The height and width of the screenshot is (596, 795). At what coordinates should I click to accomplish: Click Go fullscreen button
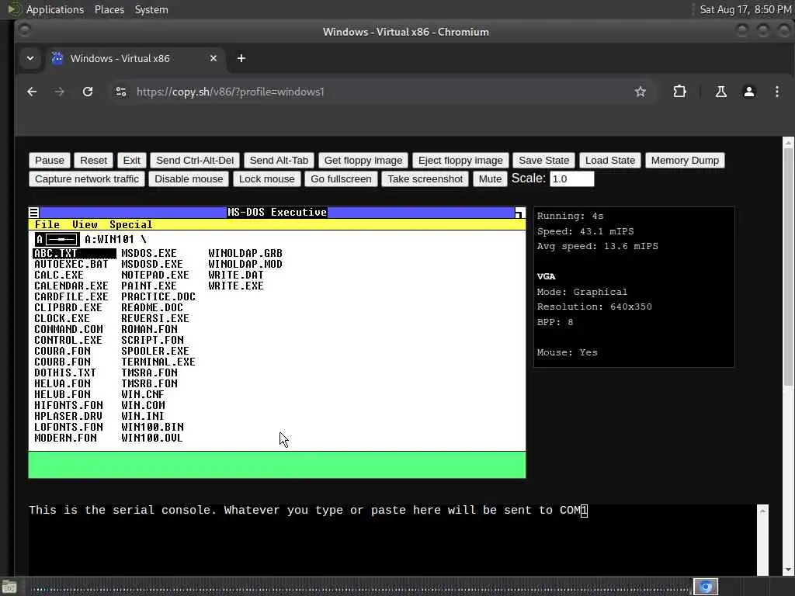point(342,179)
